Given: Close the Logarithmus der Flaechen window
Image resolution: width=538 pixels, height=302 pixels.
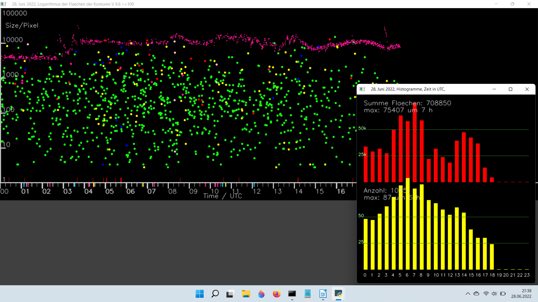Looking at the screenshot, I should (529, 4).
